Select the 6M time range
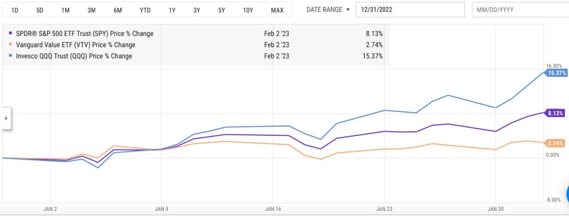Image resolution: width=569 pixels, height=216 pixels. (x=118, y=10)
